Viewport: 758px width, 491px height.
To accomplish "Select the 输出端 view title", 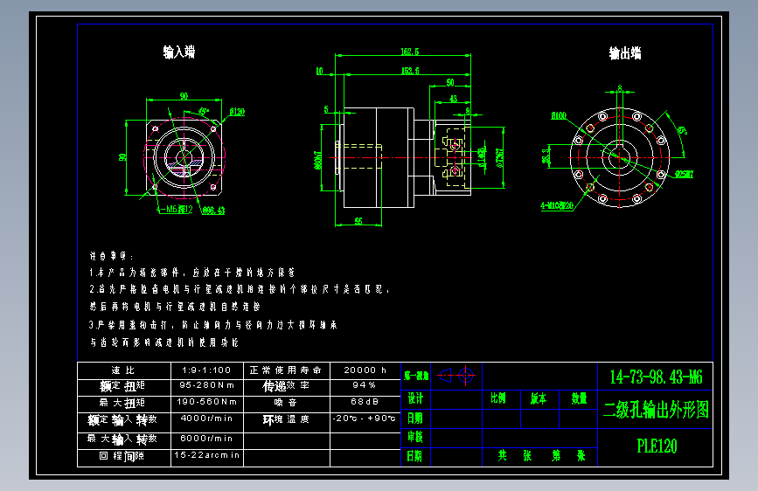I will click(625, 53).
